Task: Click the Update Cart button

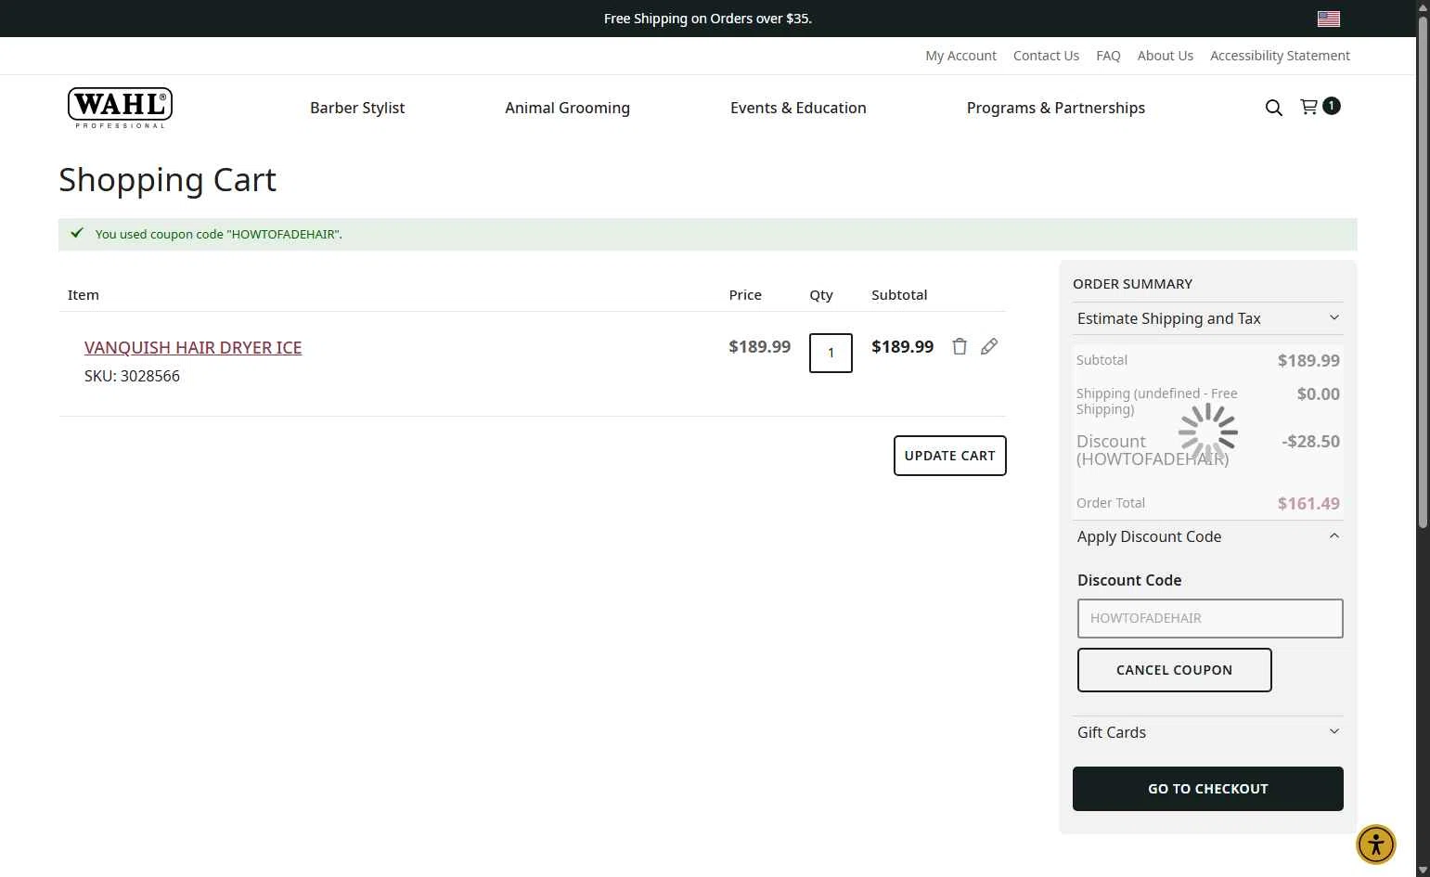Action: click(950, 456)
